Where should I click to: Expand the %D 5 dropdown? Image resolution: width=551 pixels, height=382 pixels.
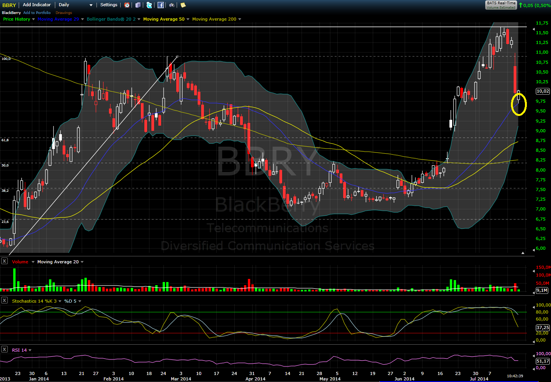[x=80, y=301]
